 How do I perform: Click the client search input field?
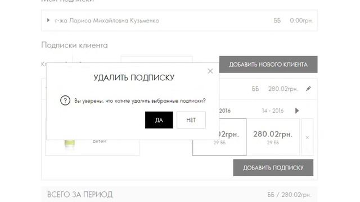click(x=156, y=59)
